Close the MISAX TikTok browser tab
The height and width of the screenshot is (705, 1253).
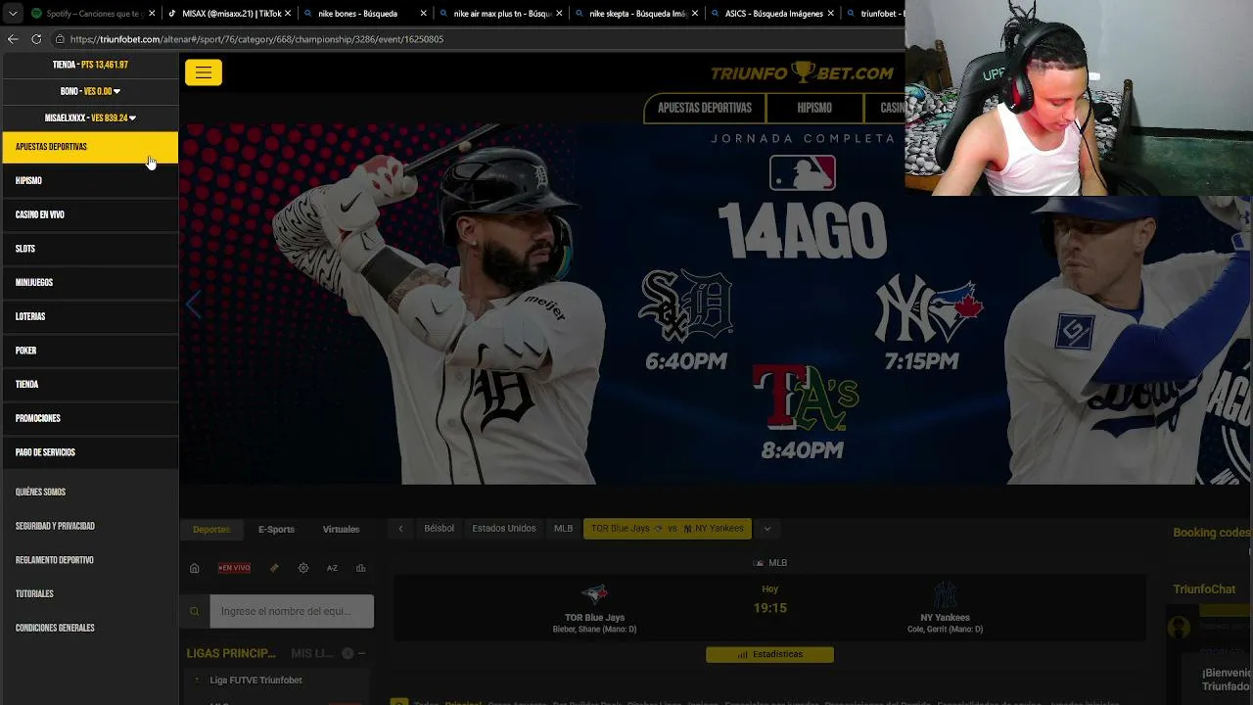(288, 14)
